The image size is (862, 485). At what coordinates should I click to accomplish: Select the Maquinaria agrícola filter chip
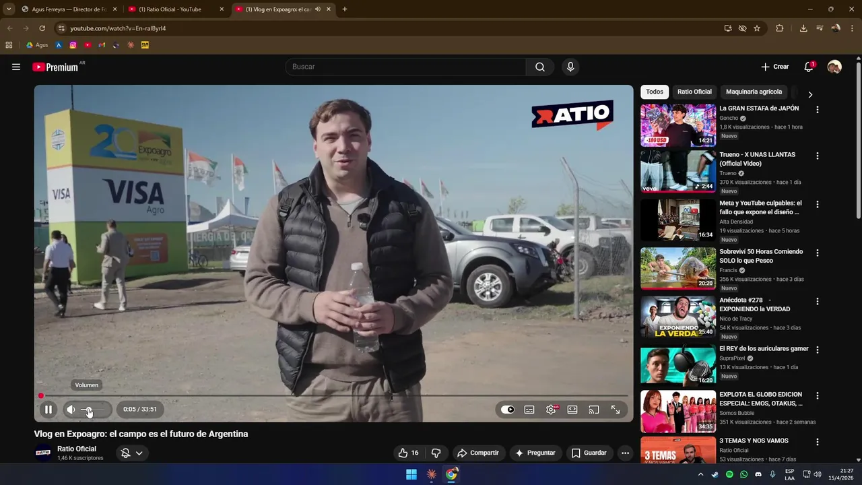(x=754, y=92)
